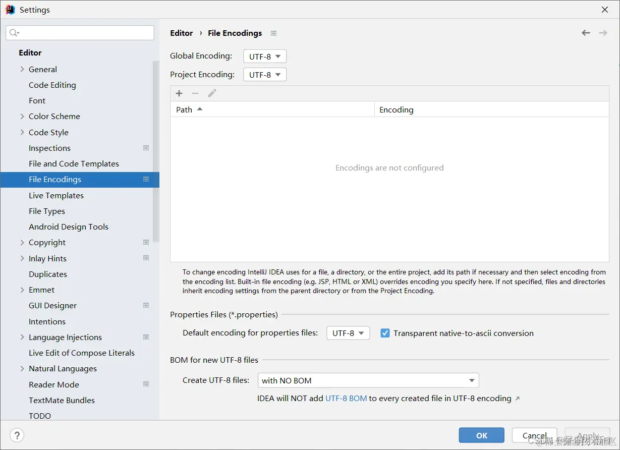
Task: Open help question mark icon
Action: coord(17,435)
